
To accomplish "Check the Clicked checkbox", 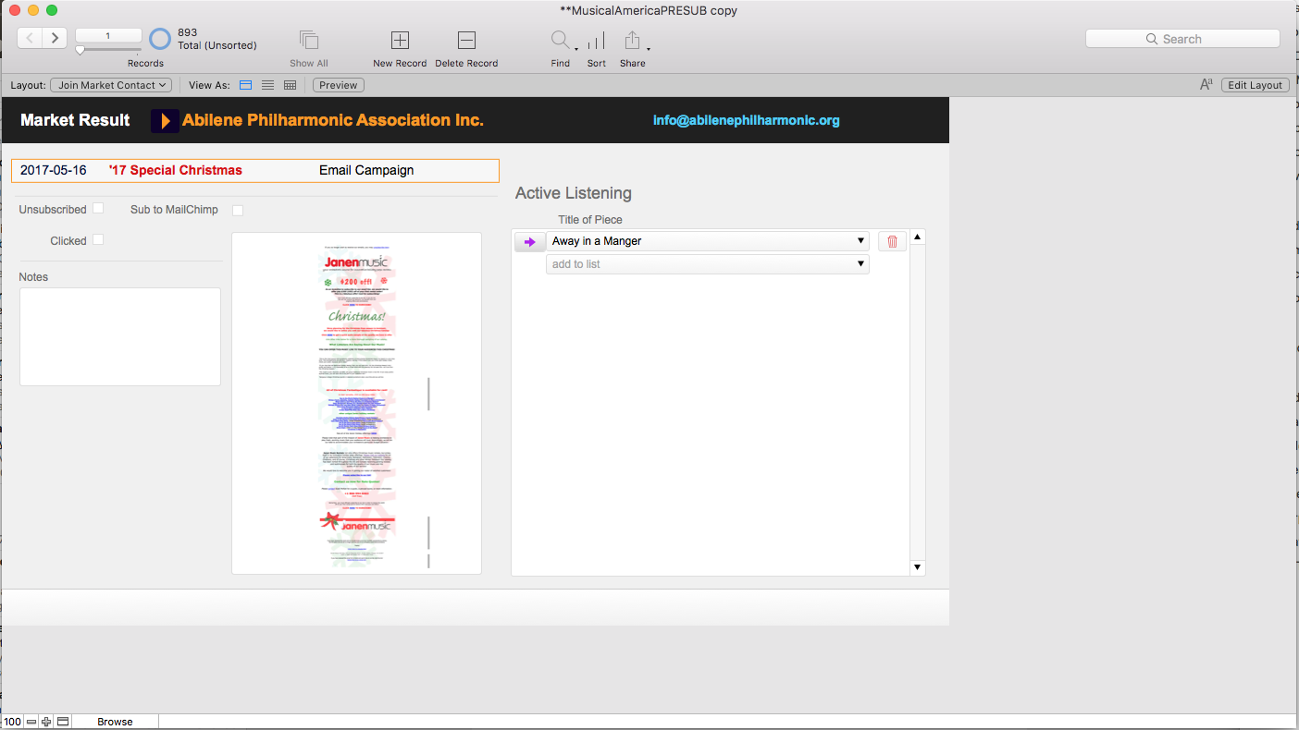I will pyautogui.click(x=98, y=240).
